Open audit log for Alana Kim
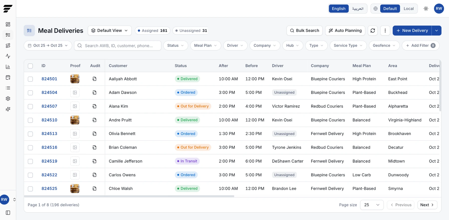The height and width of the screenshot is (220, 449). point(95,106)
